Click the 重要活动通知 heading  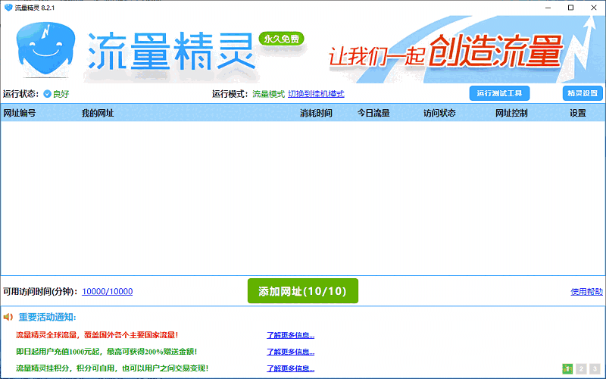(48, 317)
